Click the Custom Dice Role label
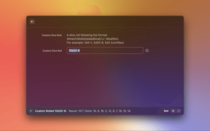The image size is (210, 131). (52, 35)
